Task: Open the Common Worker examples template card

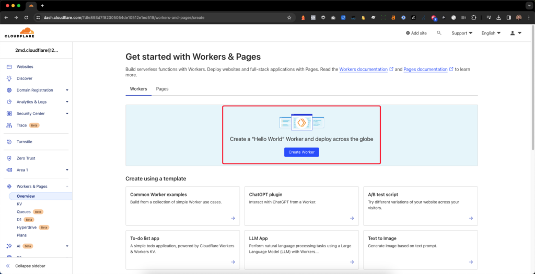Action: (x=182, y=206)
